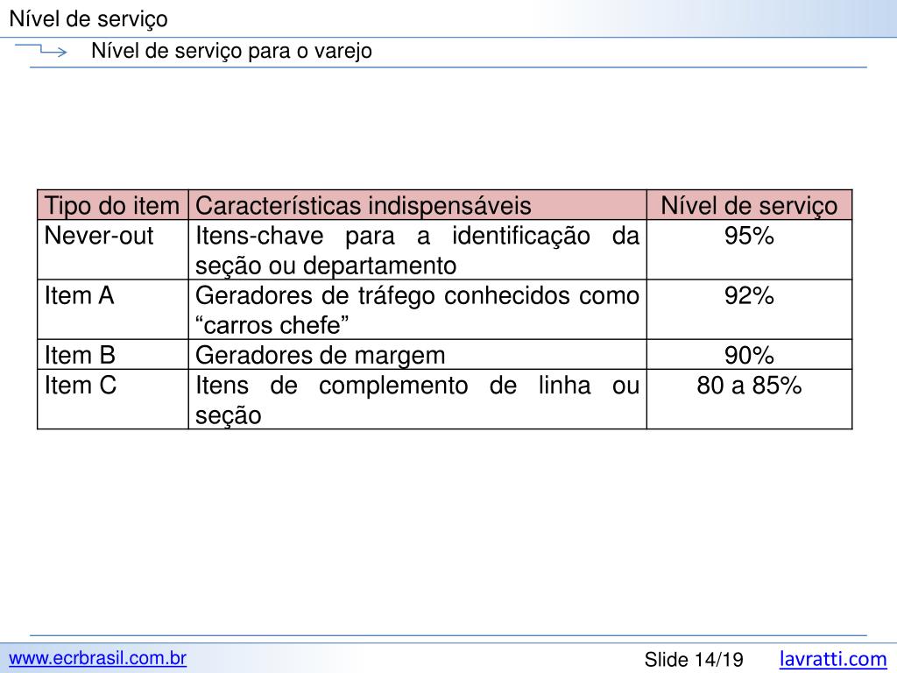Click the subtitle 'Nível de serviço para o varejo'
This screenshot has width=897, height=673.
pos(231,51)
